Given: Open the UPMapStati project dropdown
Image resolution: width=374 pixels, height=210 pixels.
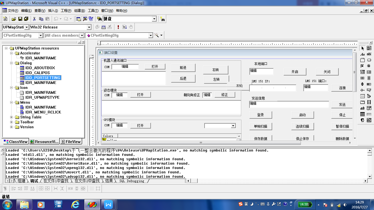Looking at the screenshot, I should point(27,27).
